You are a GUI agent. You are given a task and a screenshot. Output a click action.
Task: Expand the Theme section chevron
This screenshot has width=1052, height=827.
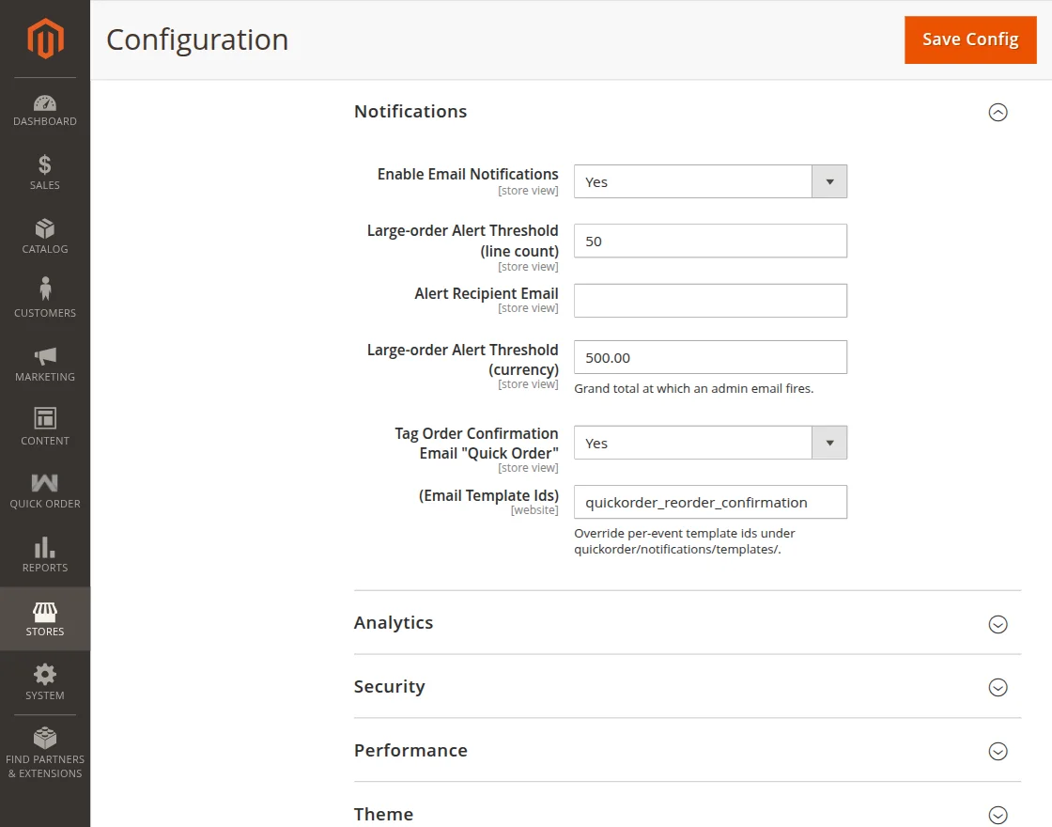pos(998,815)
